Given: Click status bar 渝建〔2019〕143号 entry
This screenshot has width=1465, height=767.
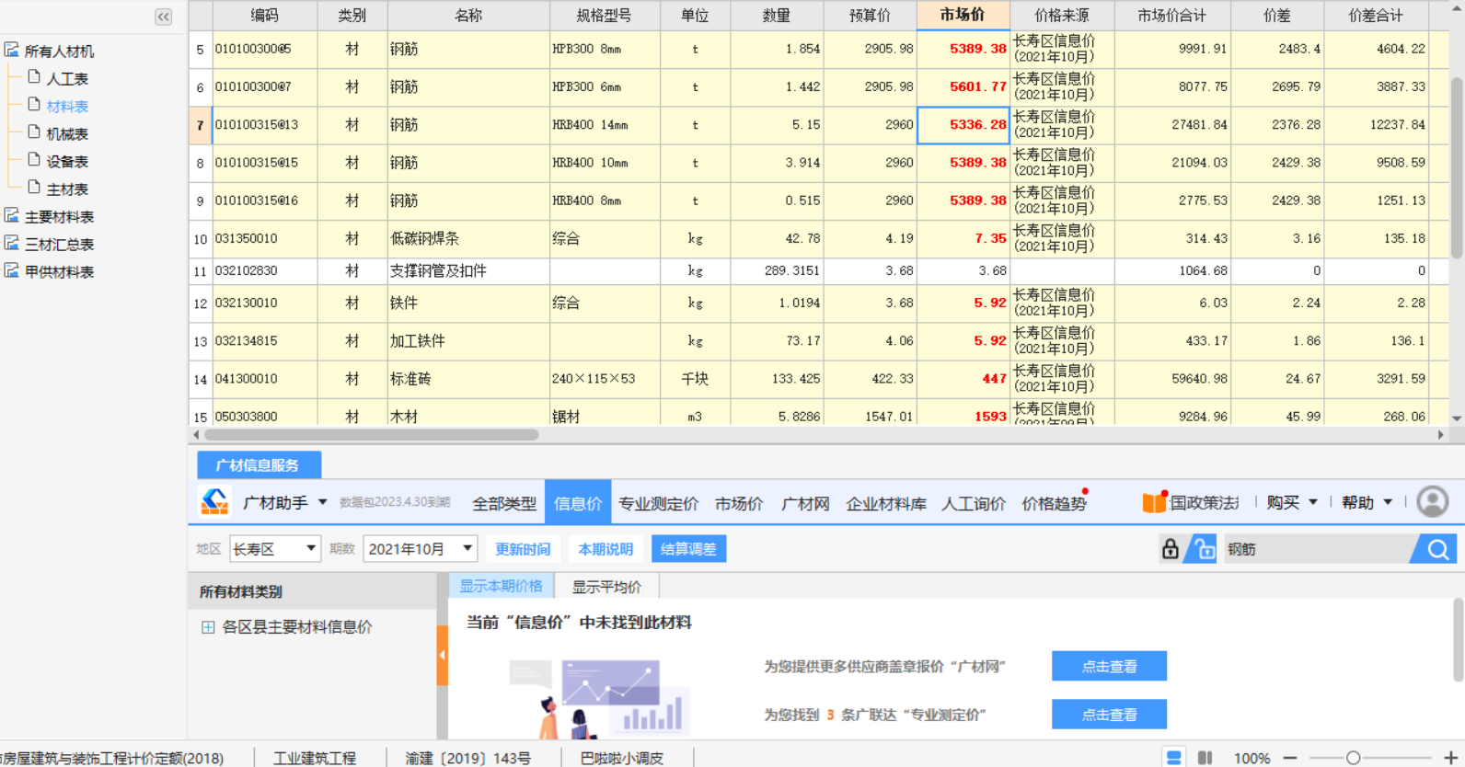Looking at the screenshot, I should [468, 758].
